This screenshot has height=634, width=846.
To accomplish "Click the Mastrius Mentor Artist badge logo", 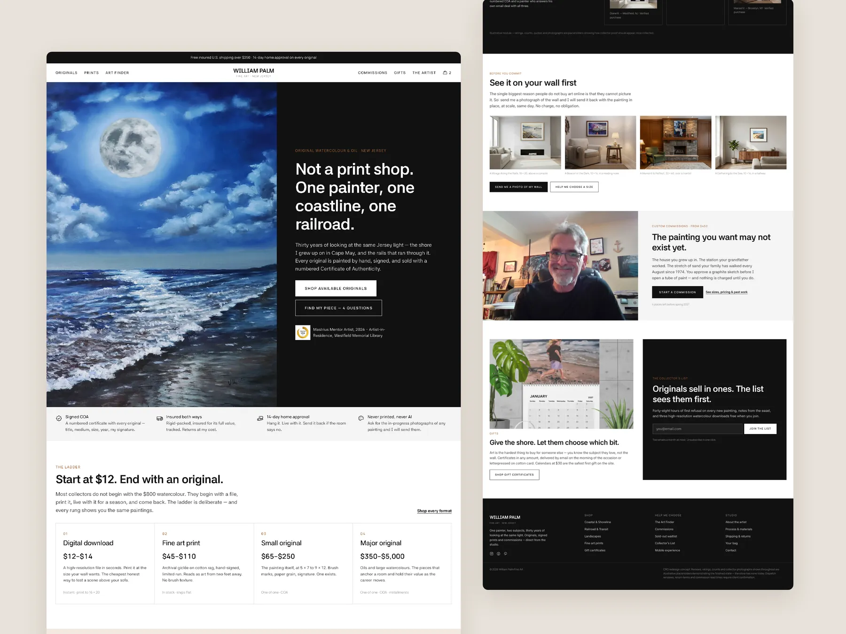I will [x=303, y=332].
